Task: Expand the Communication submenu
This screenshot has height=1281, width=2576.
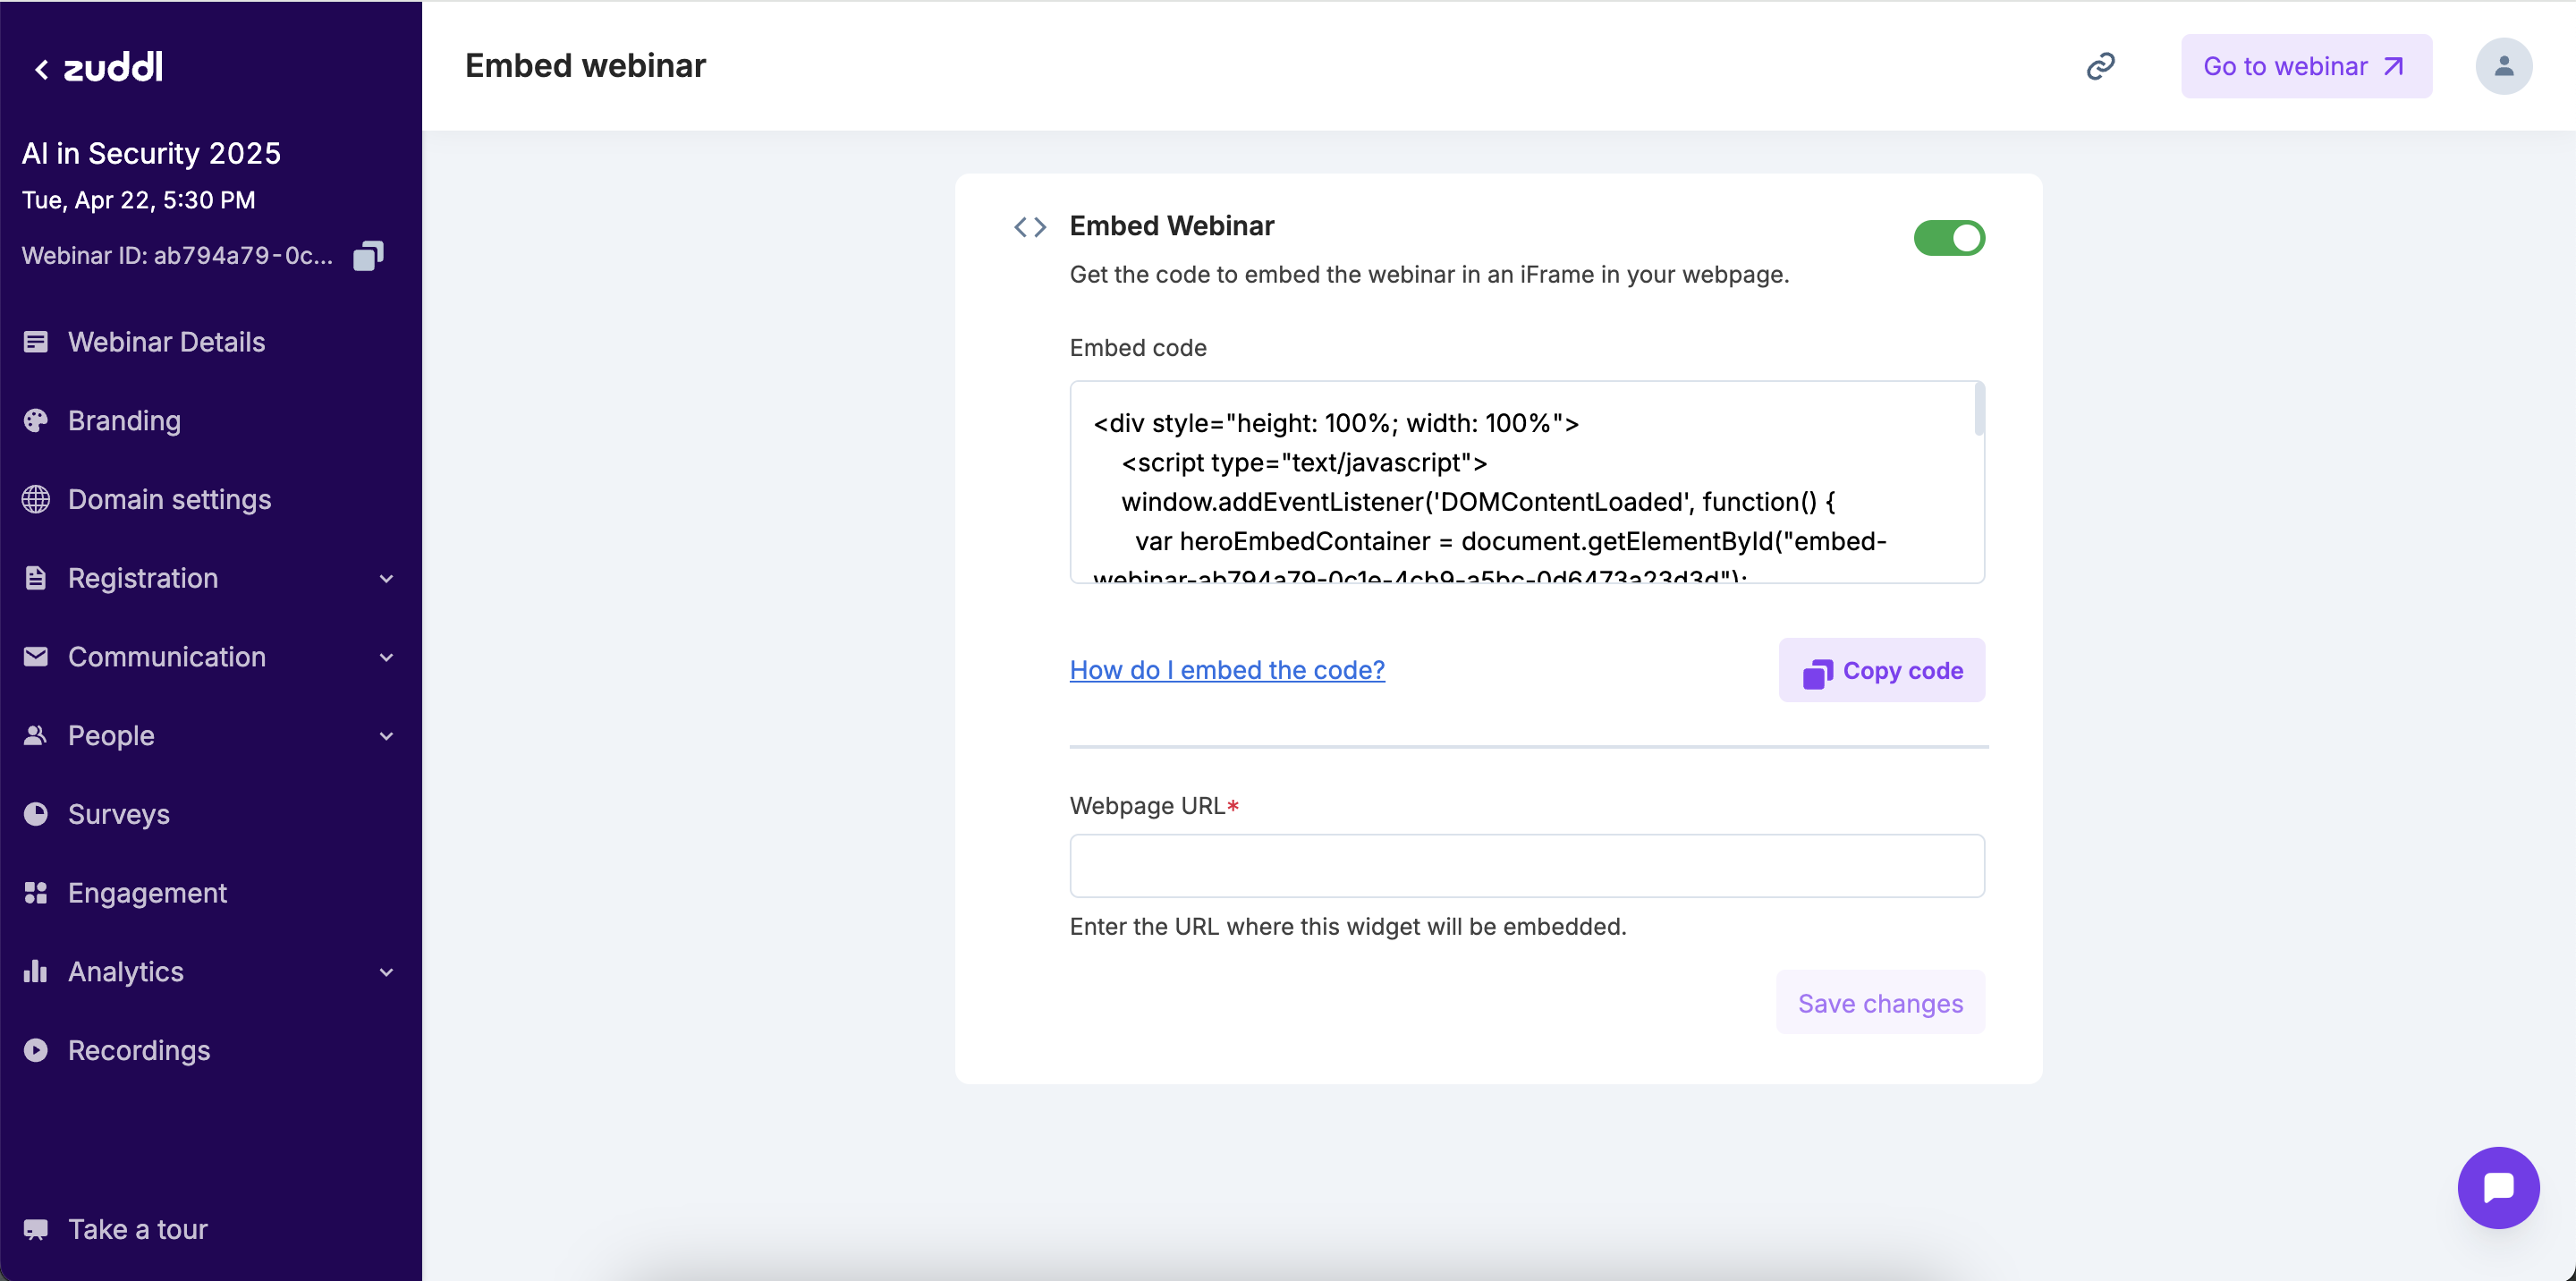Action: coord(386,657)
